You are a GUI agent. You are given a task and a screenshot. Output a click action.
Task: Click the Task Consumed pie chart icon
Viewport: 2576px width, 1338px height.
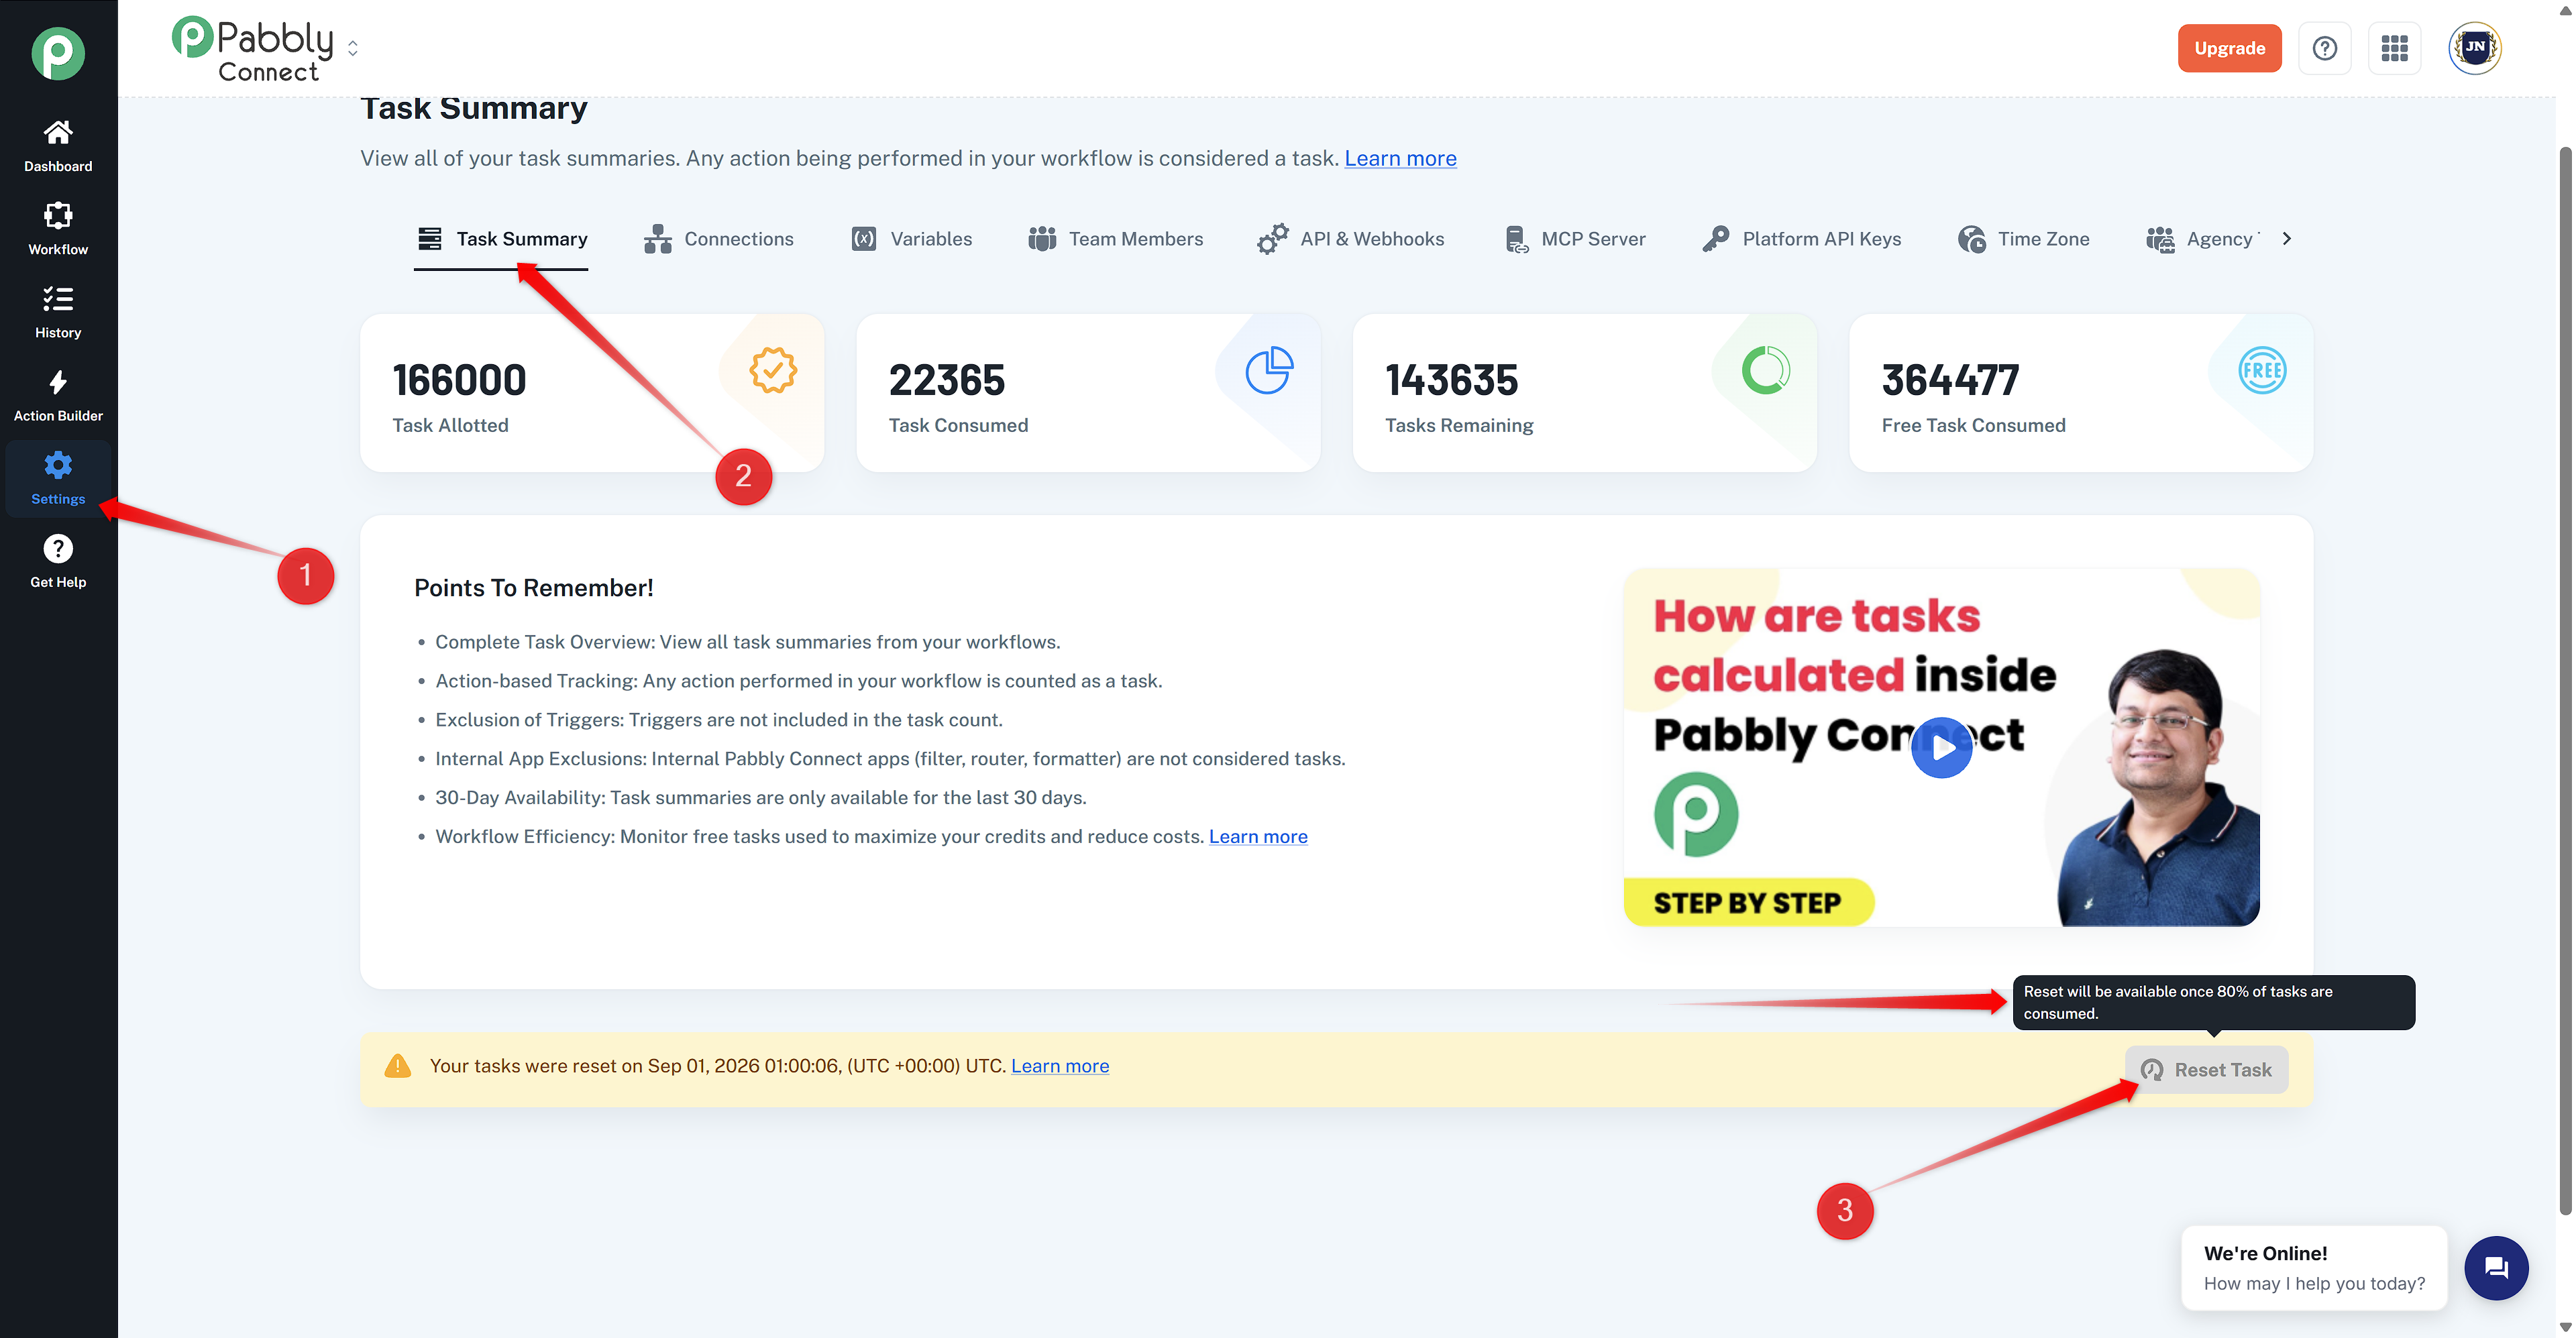click(1269, 370)
